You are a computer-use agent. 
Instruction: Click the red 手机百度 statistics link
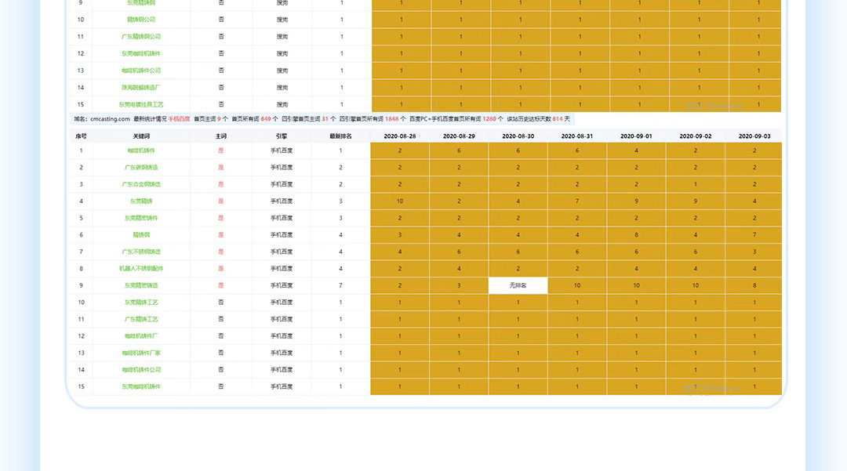179,118
